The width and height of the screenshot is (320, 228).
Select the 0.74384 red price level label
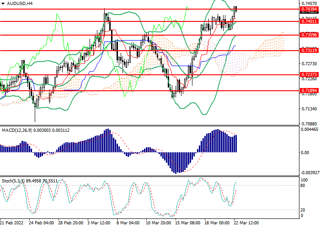tap(309, 9)
